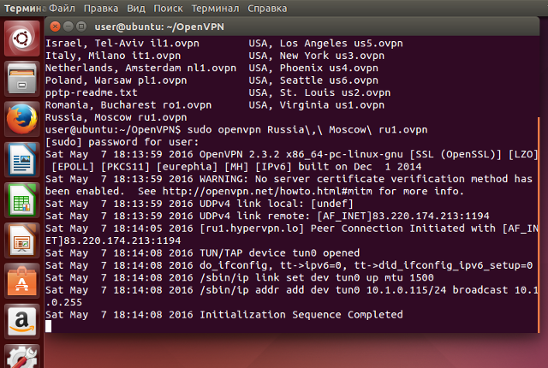Click the 'USA, Virginia us1.ovpn' entry
The image size is (548, 368).
click(317, 104)
